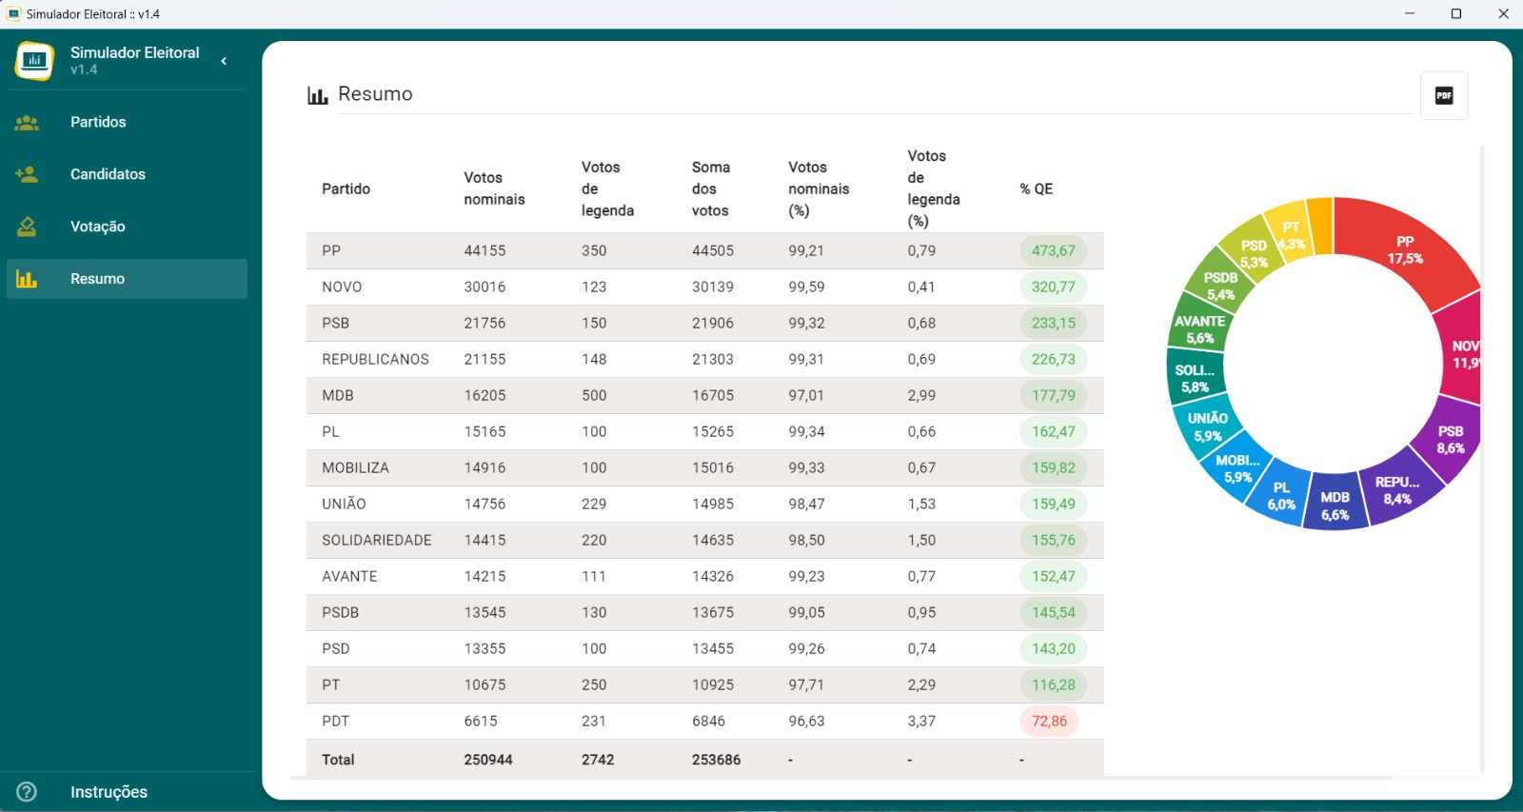
Task: Click the % QE column header
Action: point(1036,188)
